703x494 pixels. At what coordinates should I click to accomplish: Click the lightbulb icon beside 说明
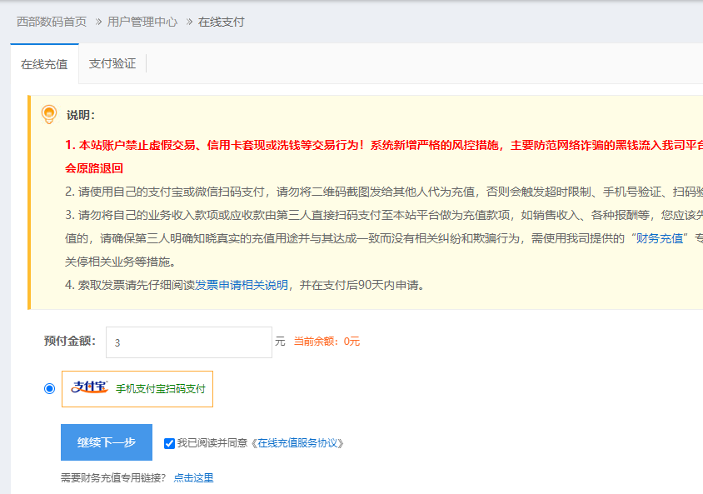(49, 114)
